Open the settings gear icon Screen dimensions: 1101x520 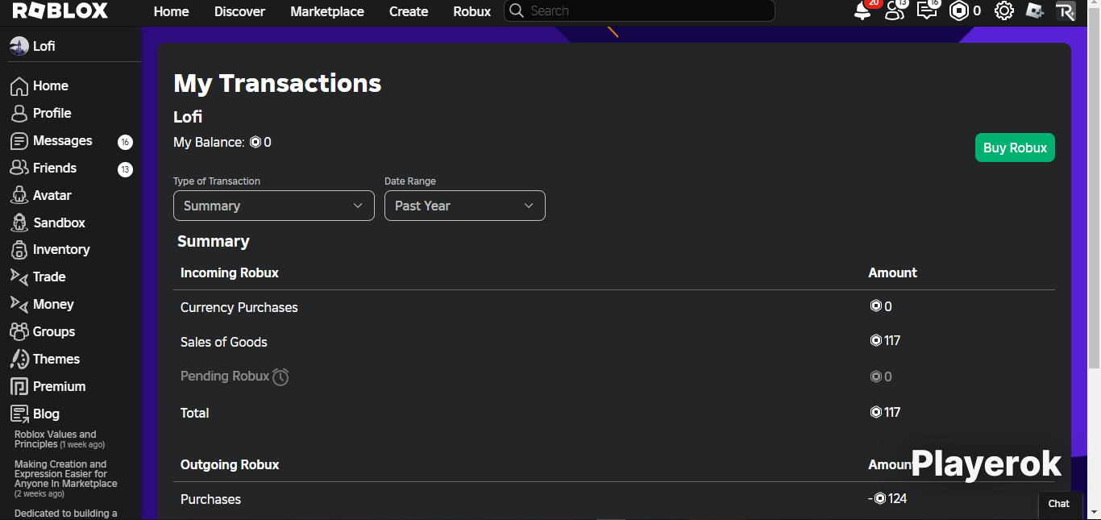tap(1003, 11)
